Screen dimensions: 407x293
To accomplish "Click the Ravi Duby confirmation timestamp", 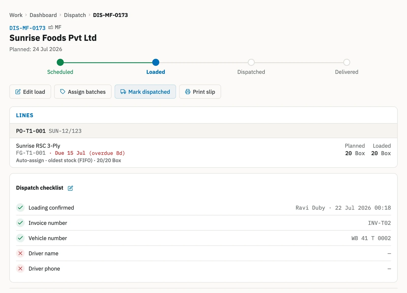I will pyautogui.click(x=343, y=208).
